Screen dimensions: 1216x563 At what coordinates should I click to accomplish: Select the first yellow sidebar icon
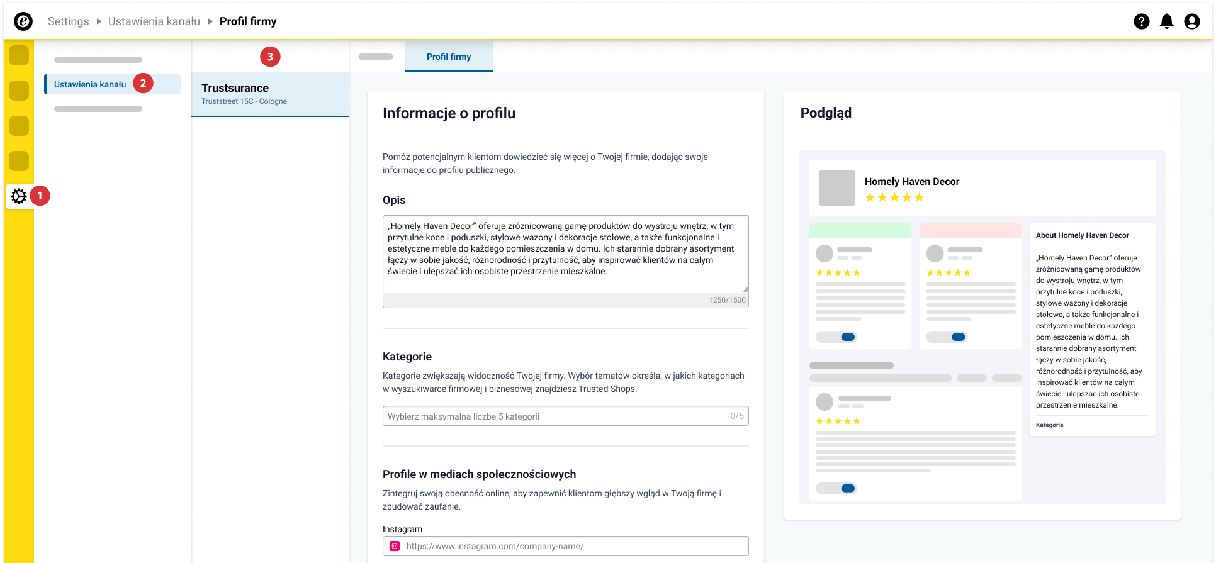pyautogui.click(x=19, y=55)
